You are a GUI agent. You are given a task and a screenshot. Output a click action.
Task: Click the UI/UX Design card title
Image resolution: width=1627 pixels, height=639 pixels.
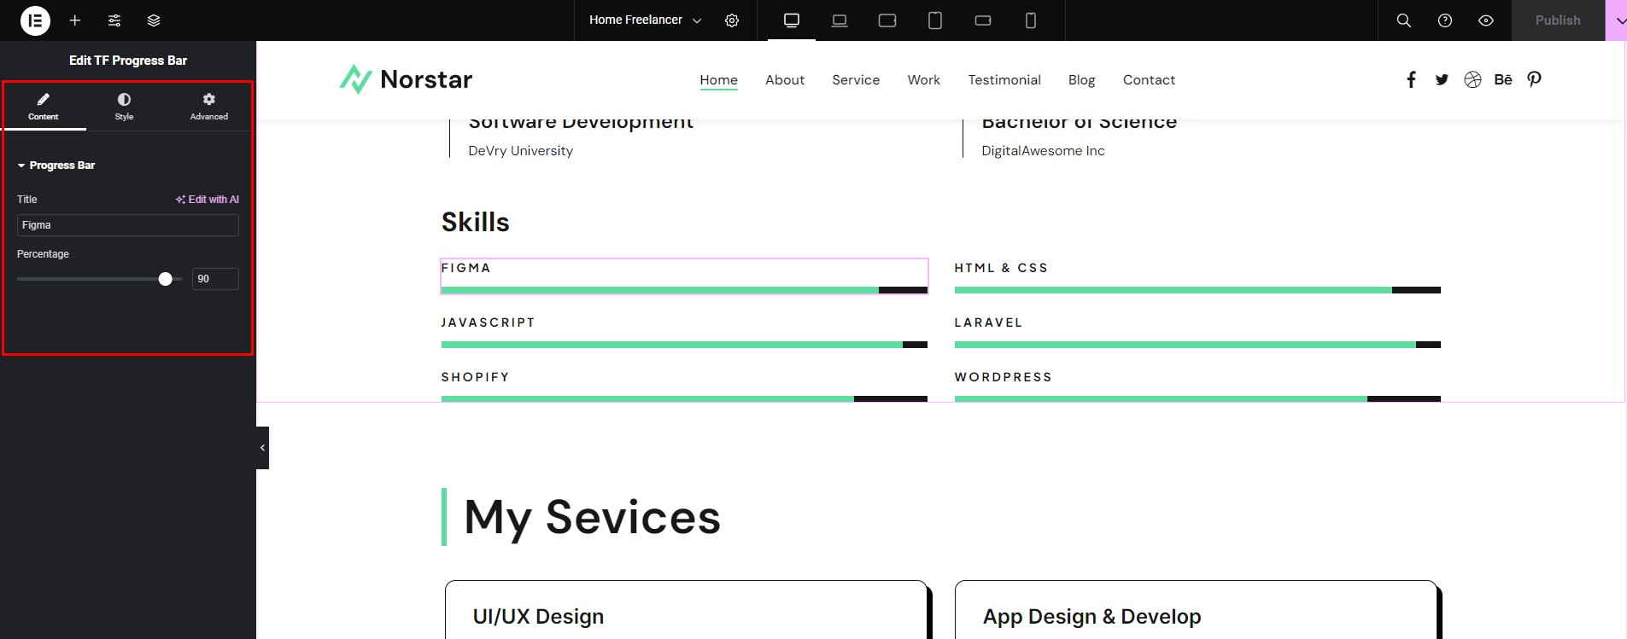[x=538, y=616]
